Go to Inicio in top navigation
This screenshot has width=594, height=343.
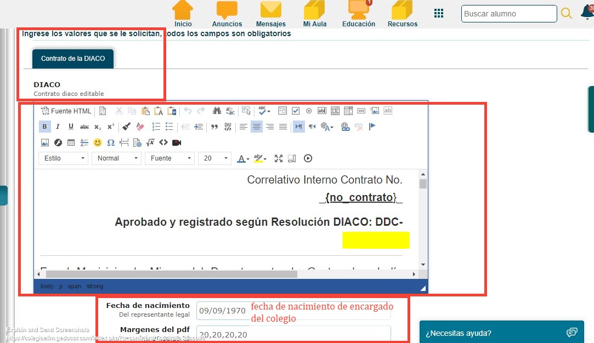click(183, 14)
